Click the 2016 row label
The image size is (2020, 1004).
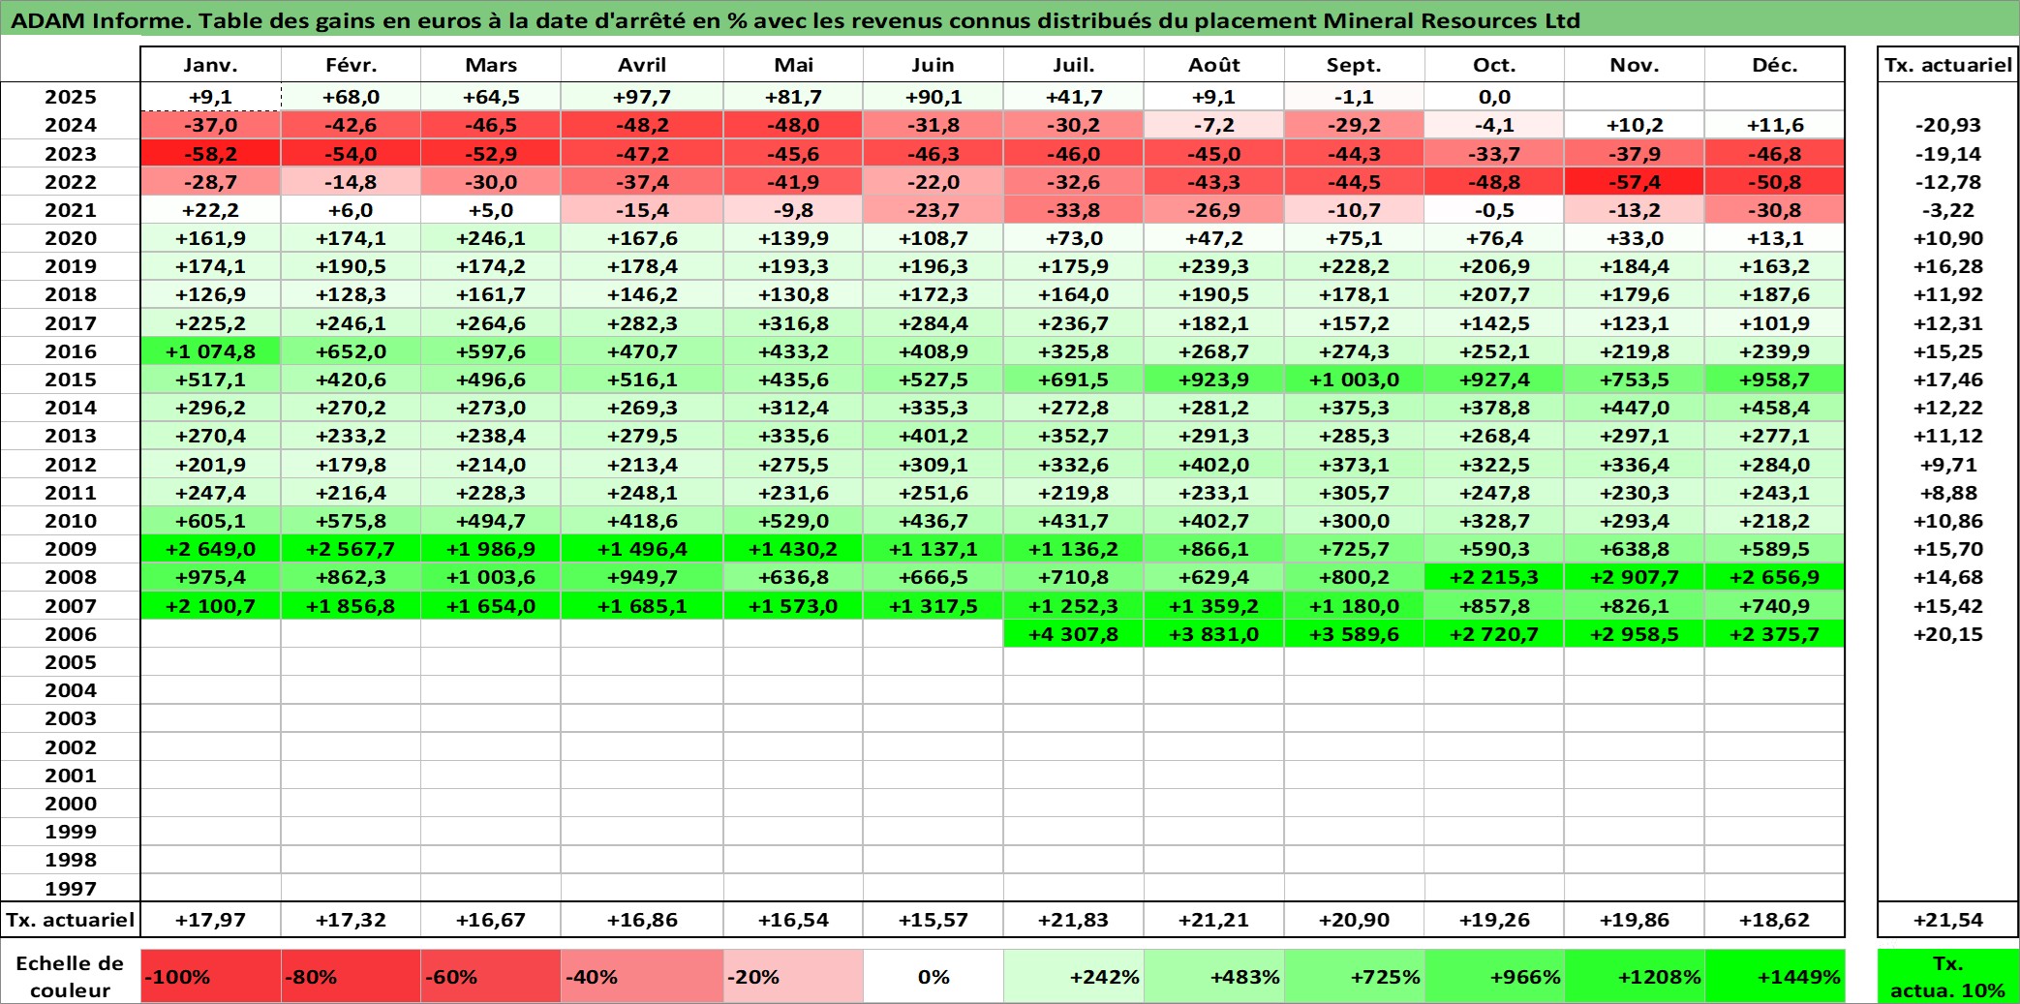point(71,351)
